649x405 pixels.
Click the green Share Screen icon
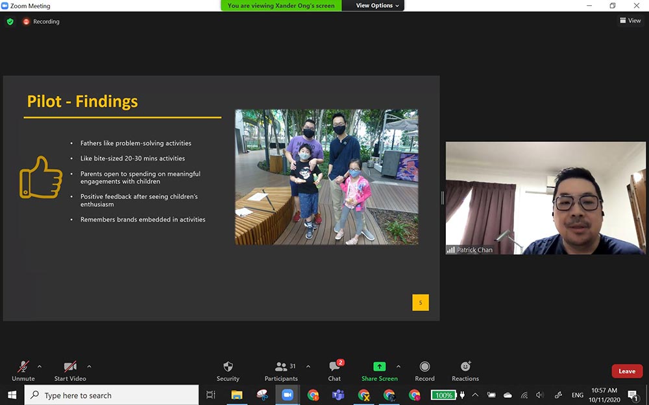click(x=379, y=367)
